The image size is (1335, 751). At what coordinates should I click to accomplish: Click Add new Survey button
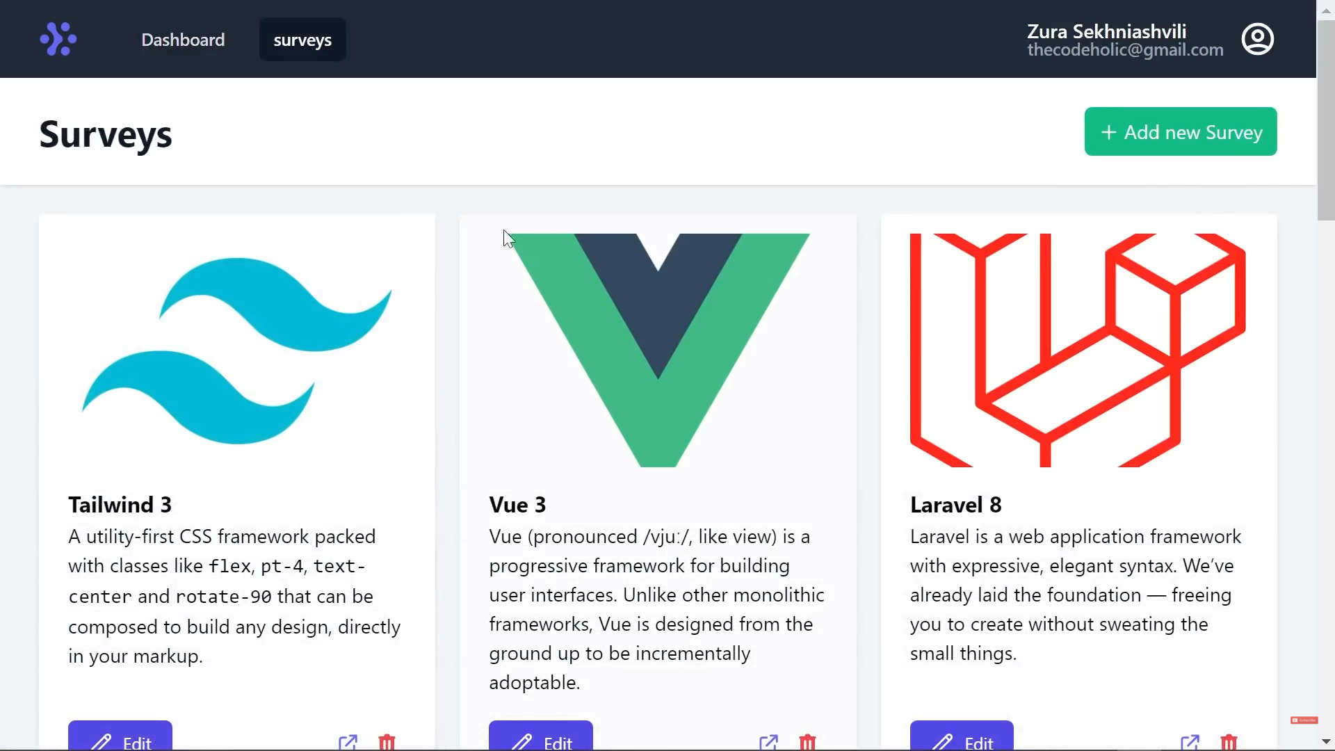[x=1180, y=131]
